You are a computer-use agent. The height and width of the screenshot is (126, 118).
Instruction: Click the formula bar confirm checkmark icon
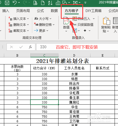click(x=21, y=47)
